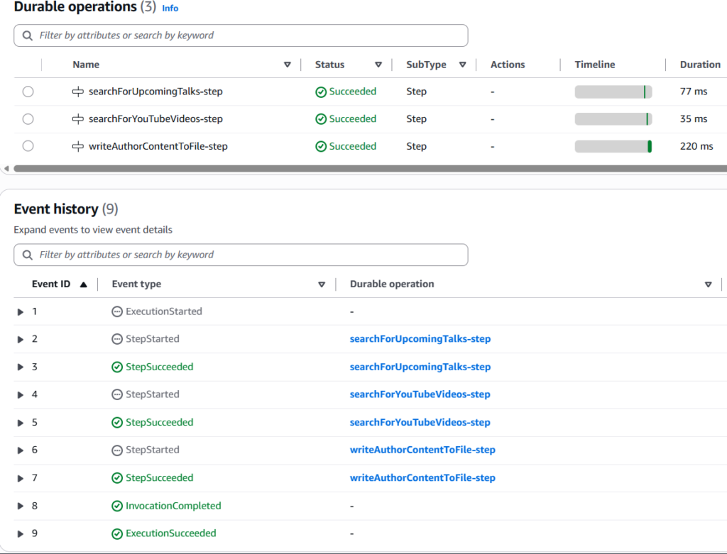This screenshot has width=727, height=554.
Task: Open writeAuthorContentToFile-step link in event 6
Action: (422, 450)
